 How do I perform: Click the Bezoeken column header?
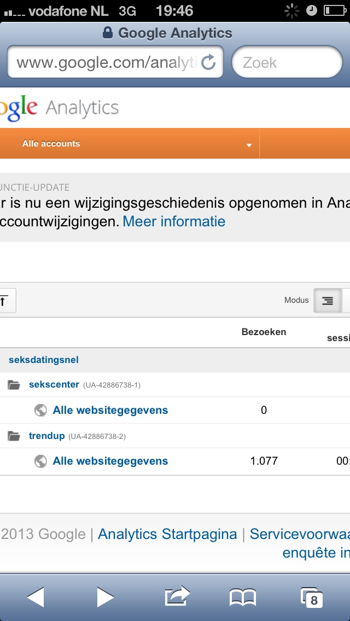click(264, 332)
